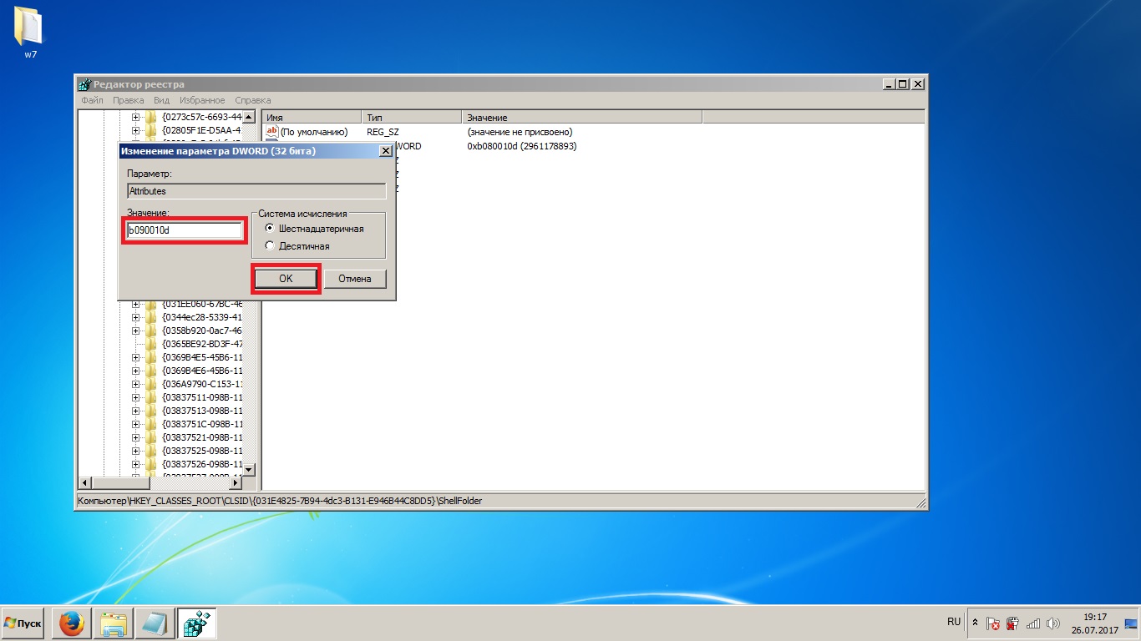The height and width of the screenshot is (641, 1141).
Task: Click tree vertical scrollbar up arrow
Action: [248, 117]
